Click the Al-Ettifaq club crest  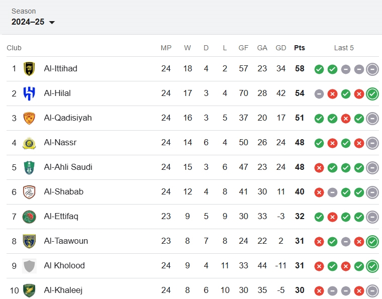[x=29, y=217]
